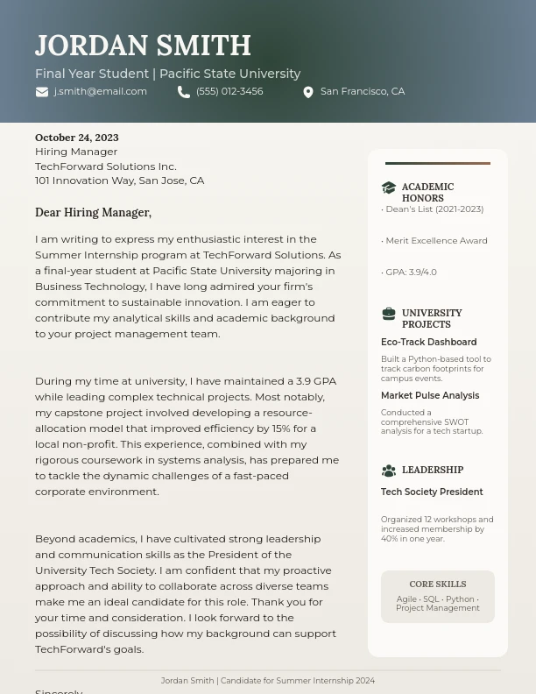Click the location pin icon
536x694 pixels.
coord(308,92)
